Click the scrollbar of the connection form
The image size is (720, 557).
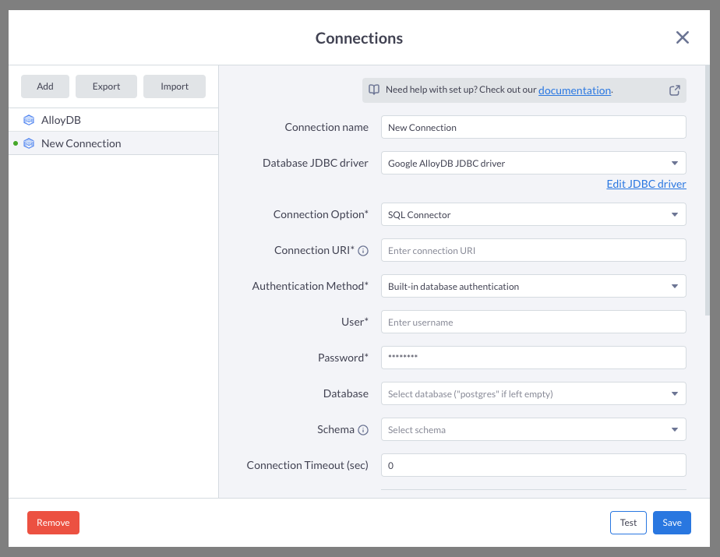click(708, 191)
